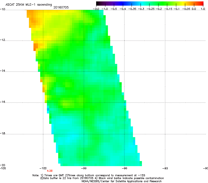The height and width of the screenshot is (183, 208).
Task: Select the -0.4 color scale label
Action: [123, 9]
